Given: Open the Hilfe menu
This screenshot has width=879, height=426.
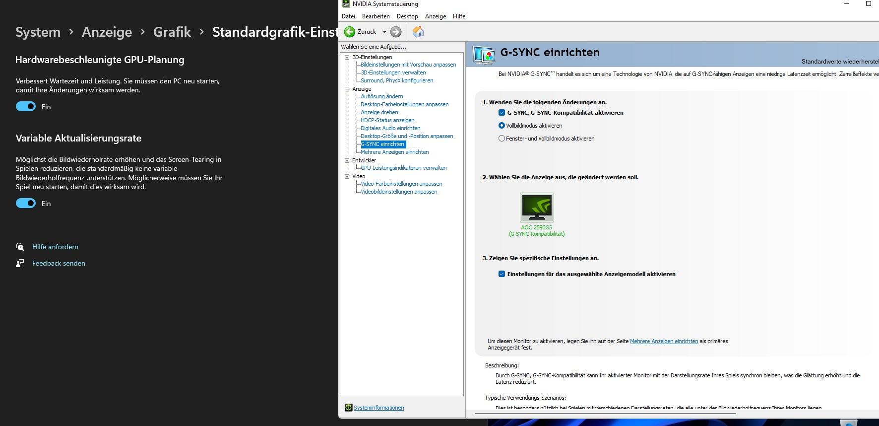Looking at the screenshot, I should [459, 16].
